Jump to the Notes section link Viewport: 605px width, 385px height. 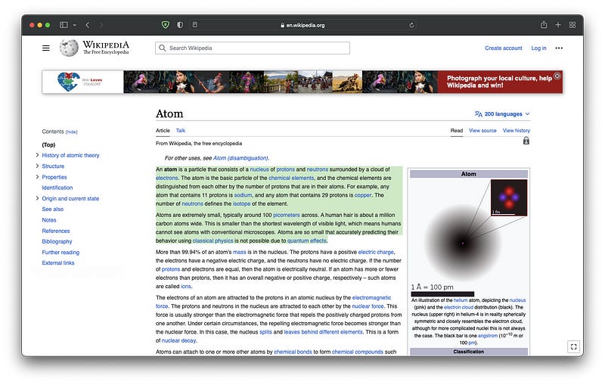(x=49, y=220)
